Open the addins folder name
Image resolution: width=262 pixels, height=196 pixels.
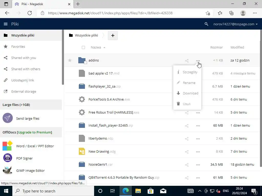[x=94, y=60]
